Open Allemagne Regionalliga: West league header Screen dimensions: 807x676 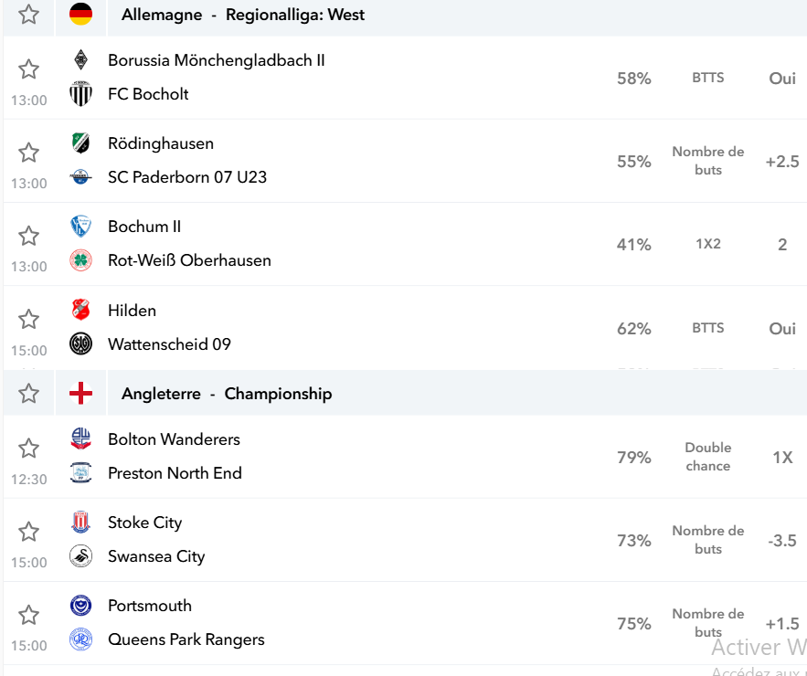tap(243, 15)
